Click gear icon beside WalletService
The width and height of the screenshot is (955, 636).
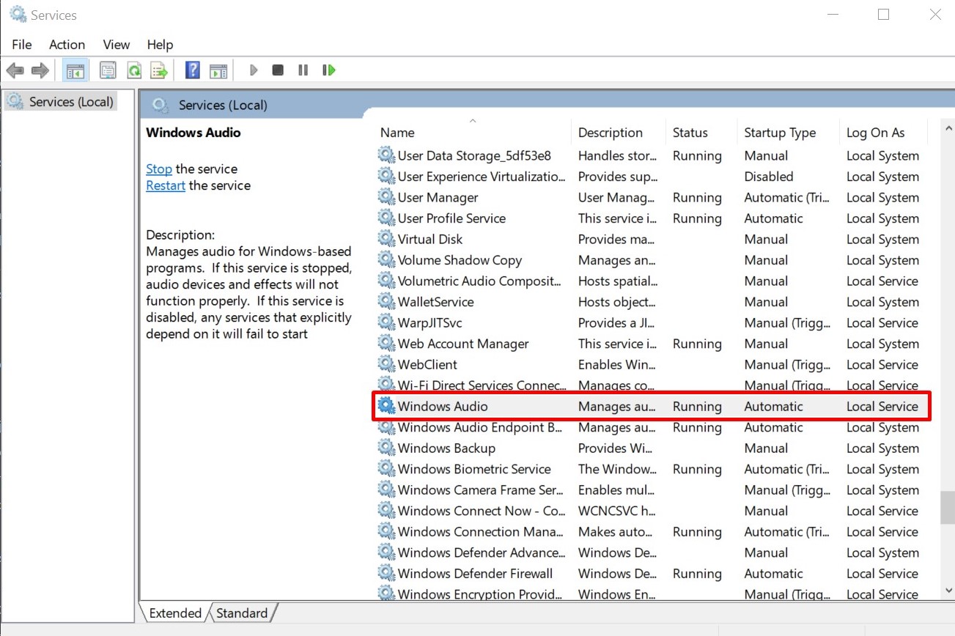386,301
